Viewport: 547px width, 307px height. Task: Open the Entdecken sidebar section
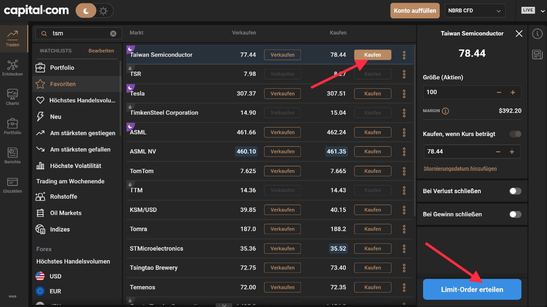pyautogui.click(x=12, y=68)
